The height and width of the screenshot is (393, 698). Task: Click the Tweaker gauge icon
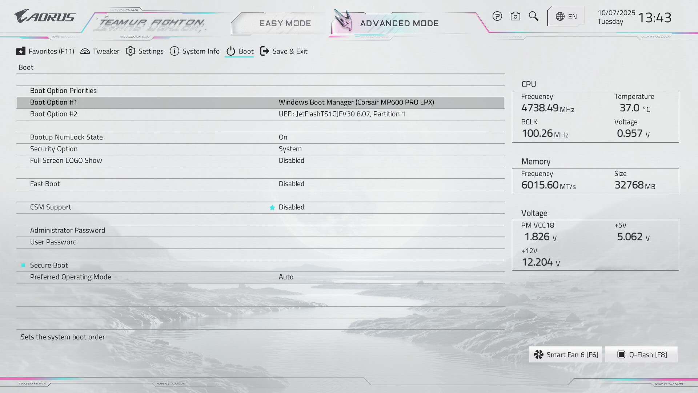coord(85,51)
